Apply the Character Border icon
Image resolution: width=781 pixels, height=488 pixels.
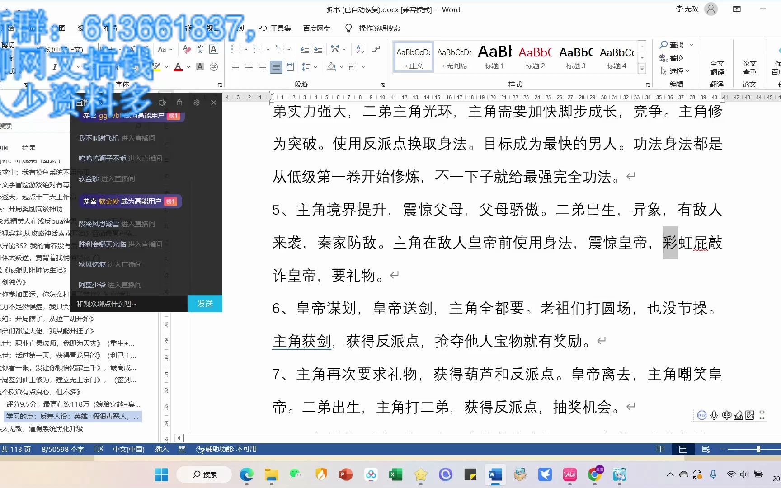(214, 49)
